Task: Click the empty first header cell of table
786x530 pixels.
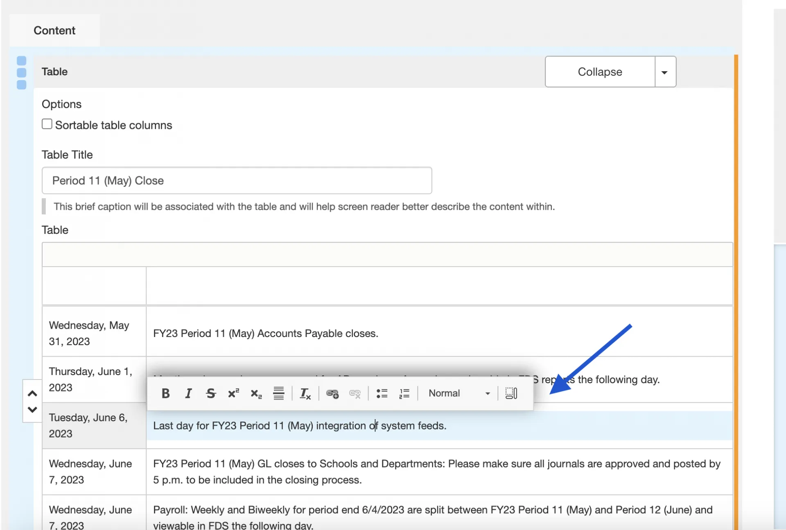Action: pyautogui.click(x=94, y=286)
